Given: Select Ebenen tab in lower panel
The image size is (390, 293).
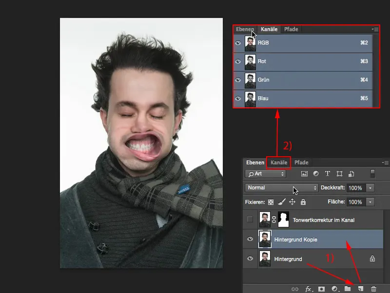Looking at the screenshot, I should (x=255, y=163).
